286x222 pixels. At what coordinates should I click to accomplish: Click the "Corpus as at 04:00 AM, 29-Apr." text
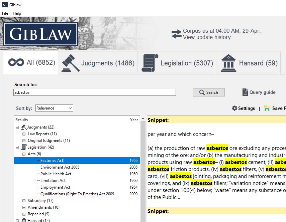click(x=222, y=31)
